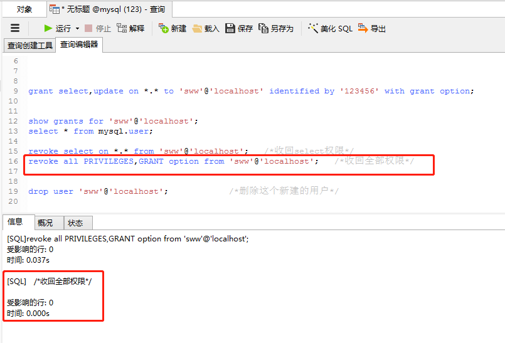Click the comment 删除这个新建的用户
Image resolution: width=505 pixels, height=343 pixels.
point(284,191)
